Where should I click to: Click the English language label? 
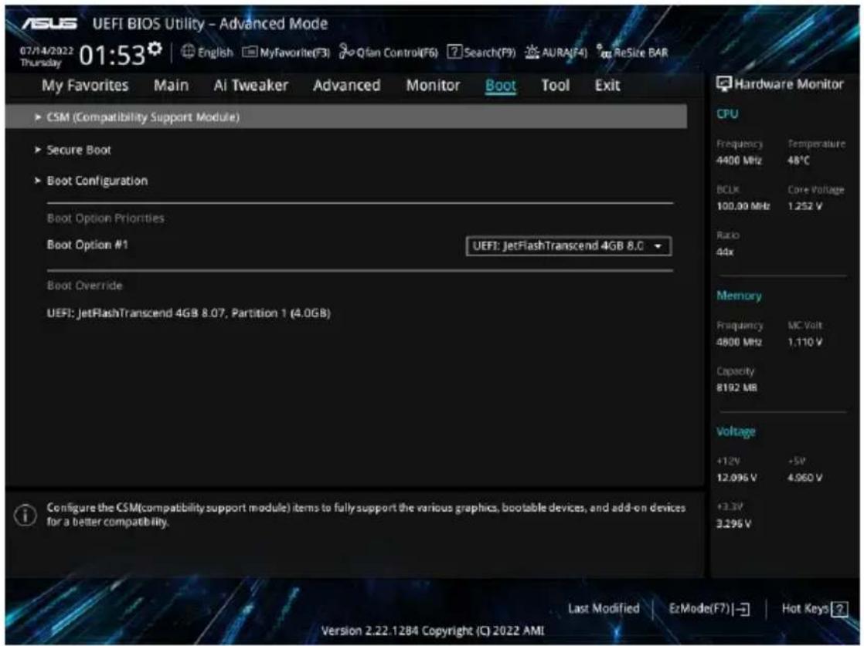(x=216, y=52)
